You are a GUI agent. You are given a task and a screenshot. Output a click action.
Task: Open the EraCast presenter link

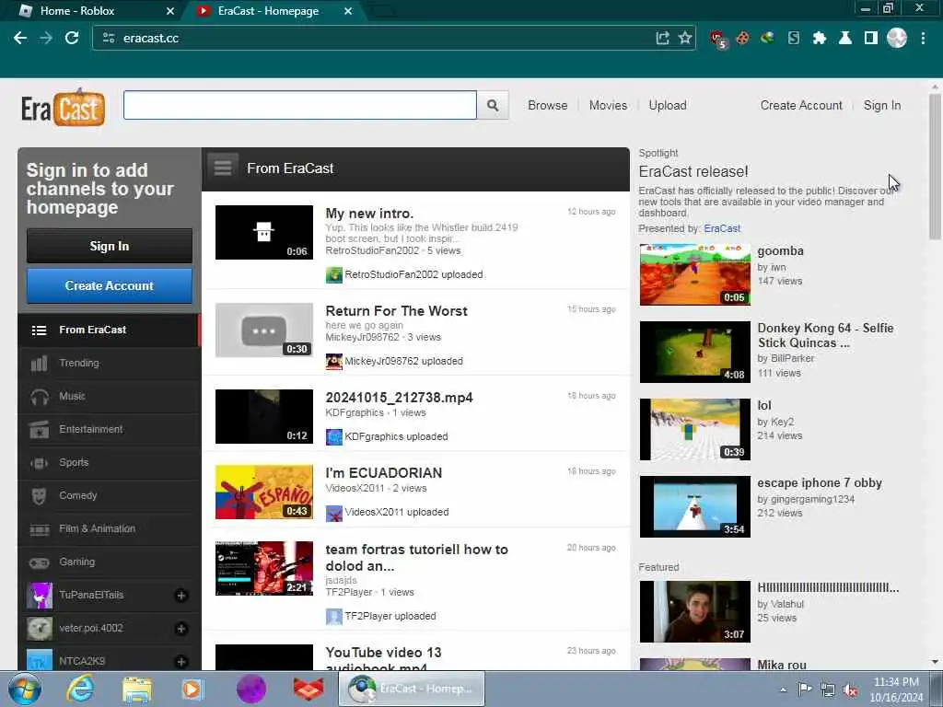pyautogui.click(x=722, y=228)
